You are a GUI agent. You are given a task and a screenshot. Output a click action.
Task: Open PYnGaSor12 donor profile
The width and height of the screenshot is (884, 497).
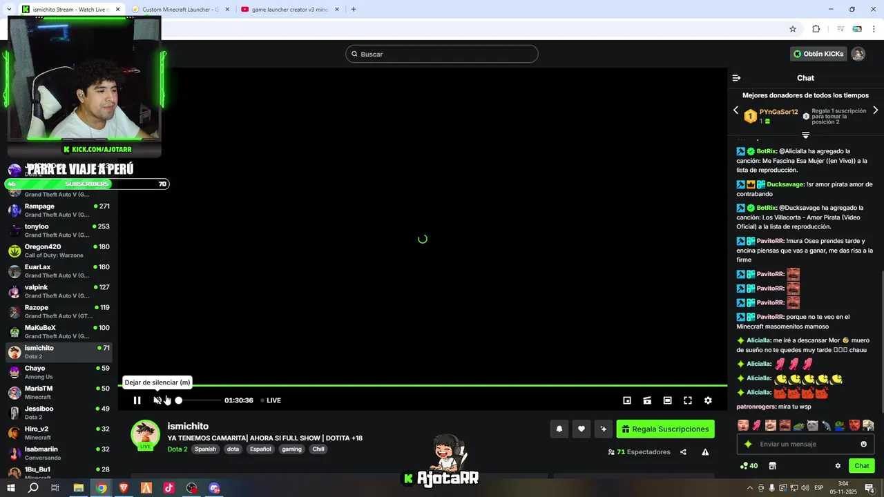tap(778, 112)
